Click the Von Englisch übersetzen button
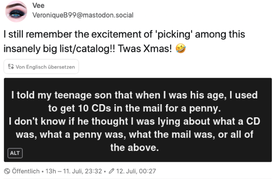 coord(41,67)
